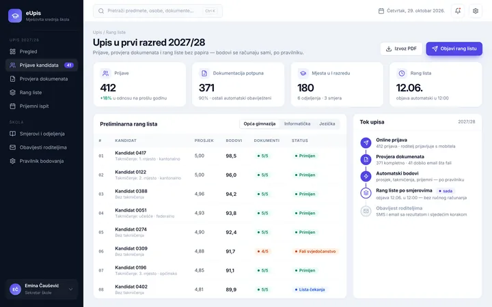
Task: Open Smjerovi i odjeljenja page
Action: point(42,134)
